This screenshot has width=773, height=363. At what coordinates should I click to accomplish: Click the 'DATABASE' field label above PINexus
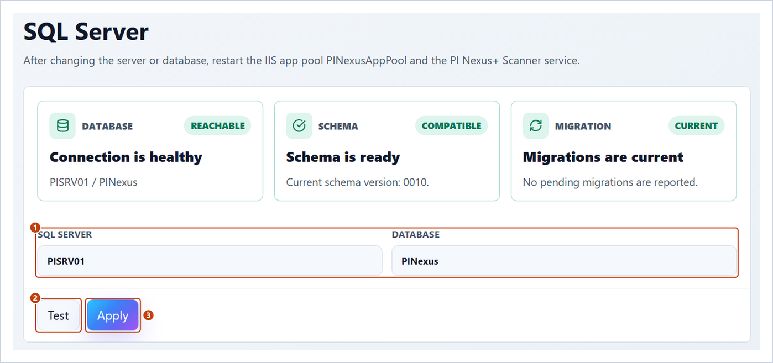[x=416, y=235]
